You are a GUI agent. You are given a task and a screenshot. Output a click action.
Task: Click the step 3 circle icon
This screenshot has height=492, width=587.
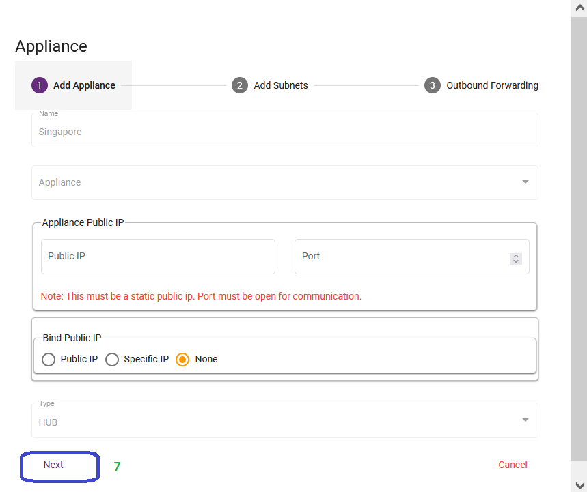(433, 85)
